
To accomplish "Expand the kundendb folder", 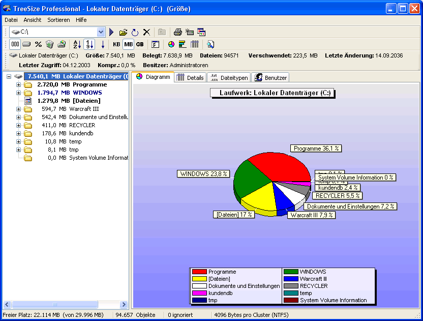I will (18, 133).
